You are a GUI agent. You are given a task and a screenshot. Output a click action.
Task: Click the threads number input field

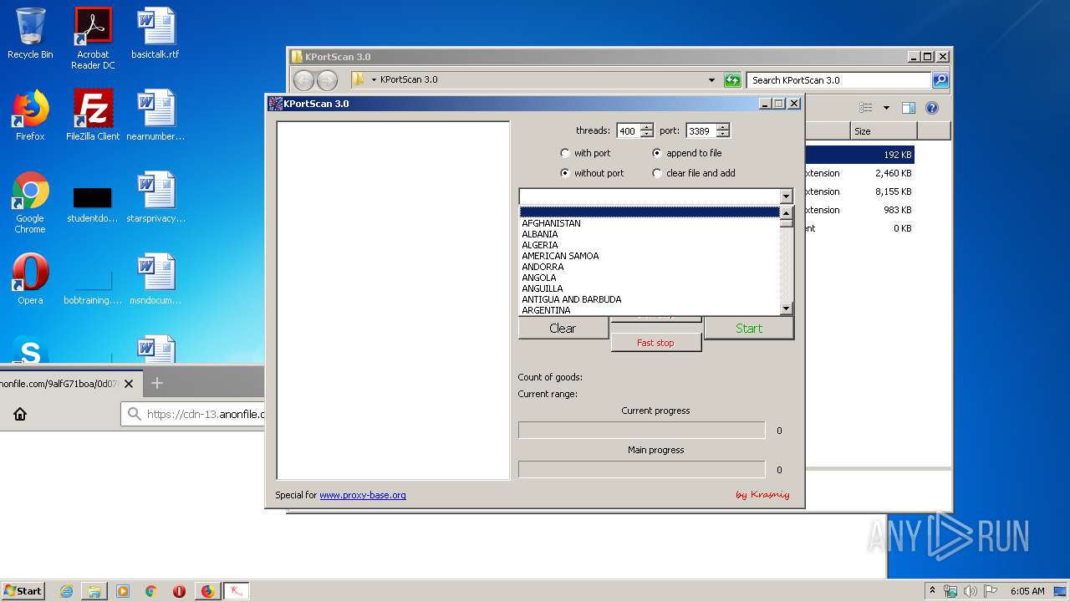click(628, 130)
